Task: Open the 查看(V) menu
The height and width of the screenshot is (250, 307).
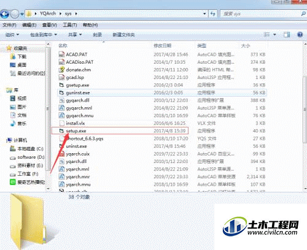Action: click(x=50, y=25)
